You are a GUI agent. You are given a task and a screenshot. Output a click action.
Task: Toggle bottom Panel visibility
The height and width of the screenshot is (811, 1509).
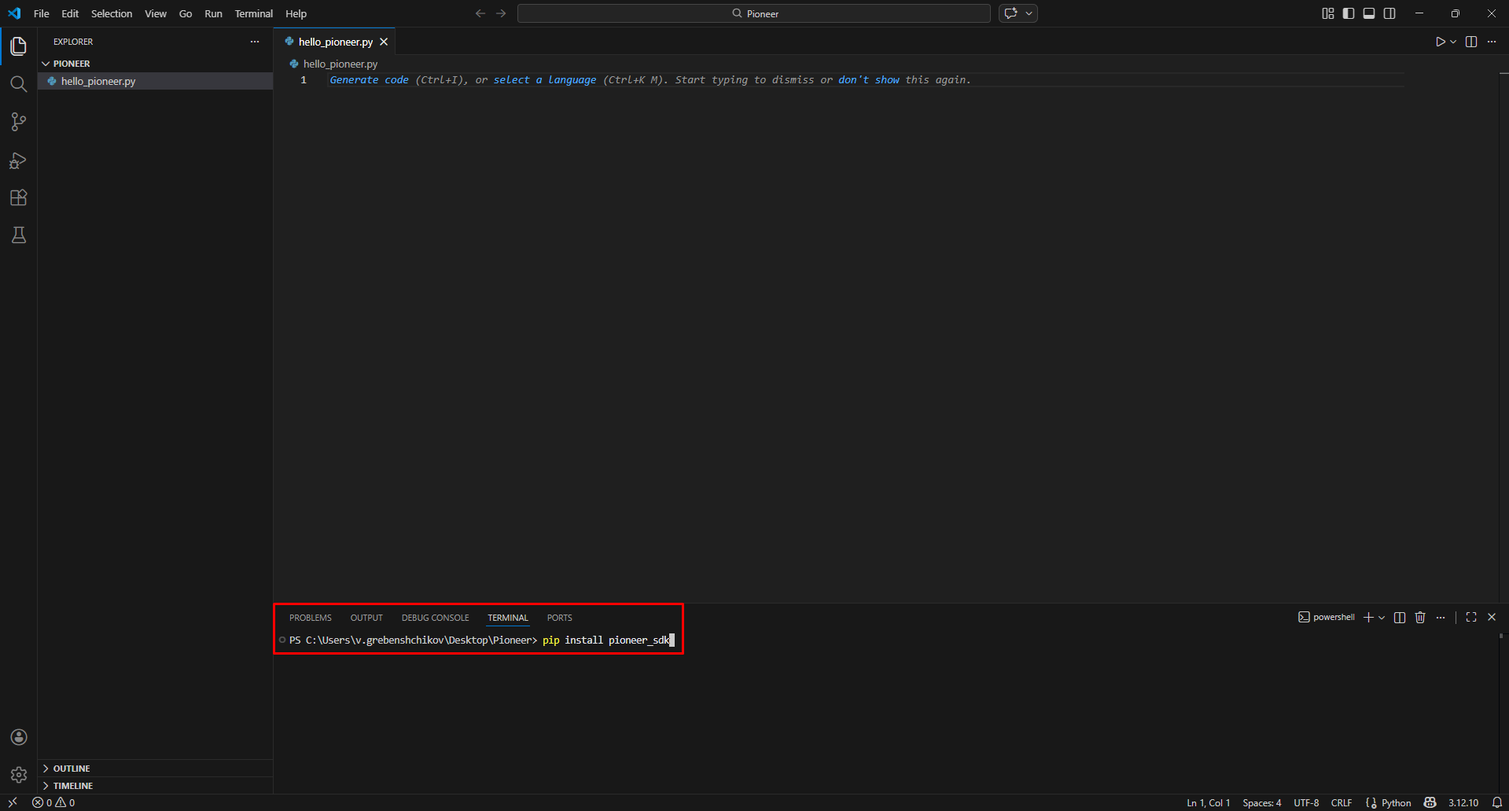coord(1369,13)
